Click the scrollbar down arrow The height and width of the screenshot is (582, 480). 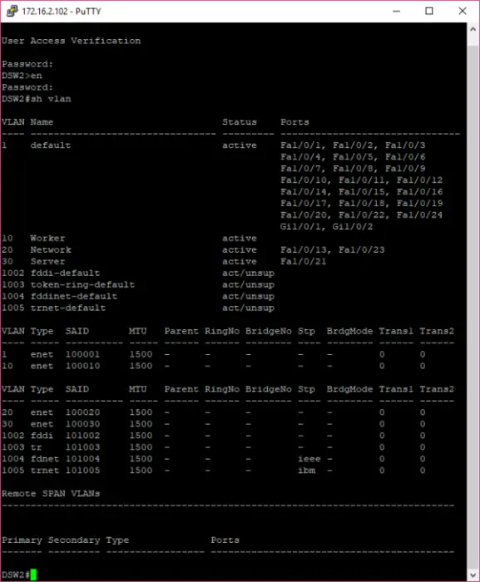point(473,575)
